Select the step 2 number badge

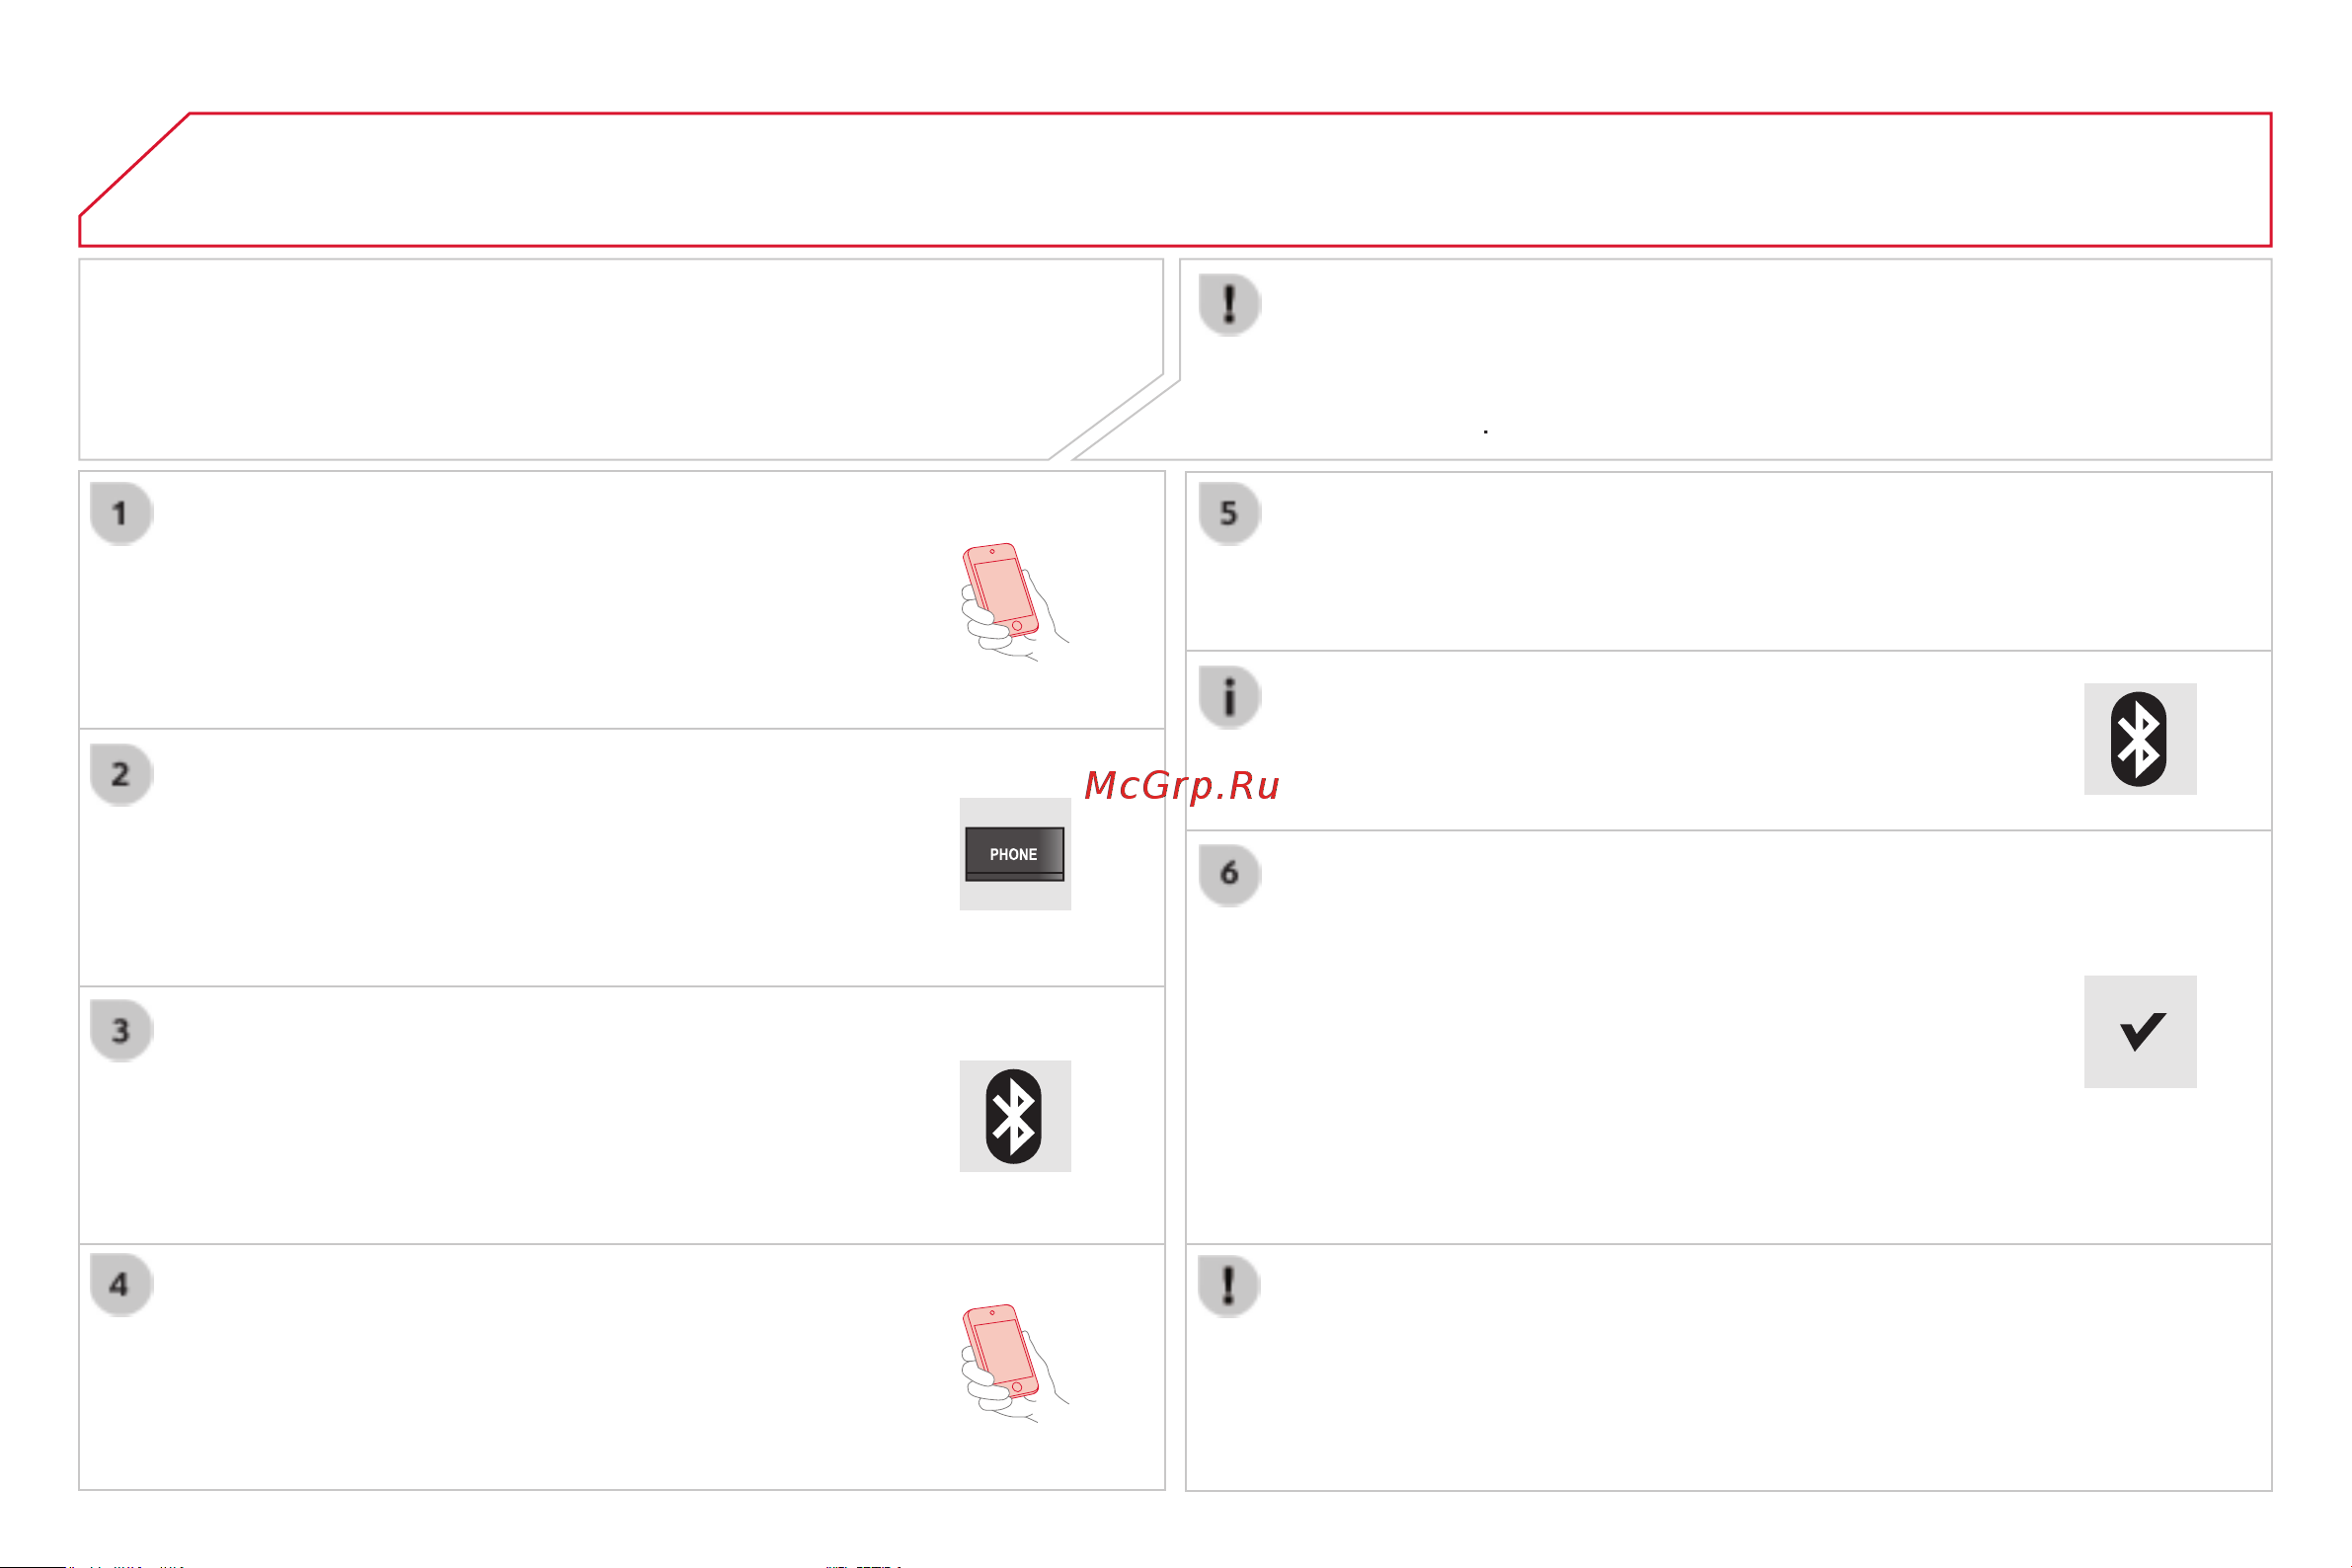pyautogui.click(x=121, y=775)
